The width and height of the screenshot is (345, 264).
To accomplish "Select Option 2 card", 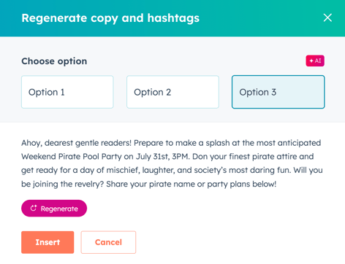I will 172,92.
